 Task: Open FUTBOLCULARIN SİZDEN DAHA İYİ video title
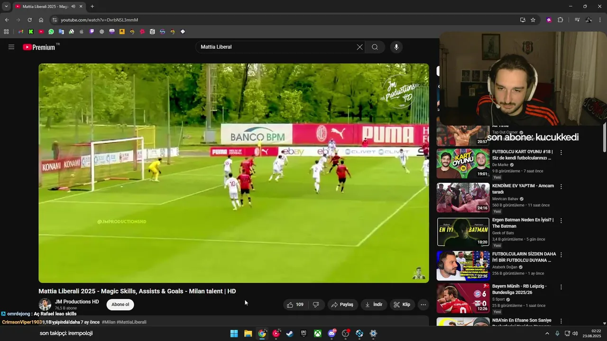coord(524,257)
